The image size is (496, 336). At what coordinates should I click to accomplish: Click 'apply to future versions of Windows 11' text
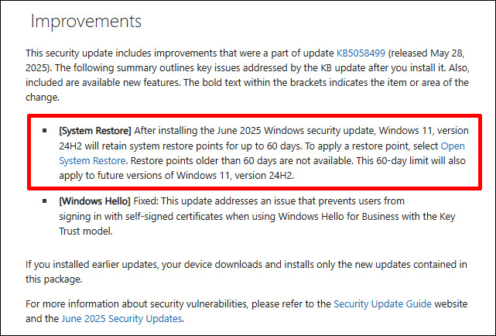(x=144, y=175)
